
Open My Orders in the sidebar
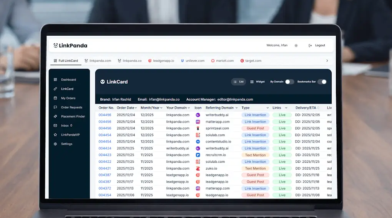(65, 98)
